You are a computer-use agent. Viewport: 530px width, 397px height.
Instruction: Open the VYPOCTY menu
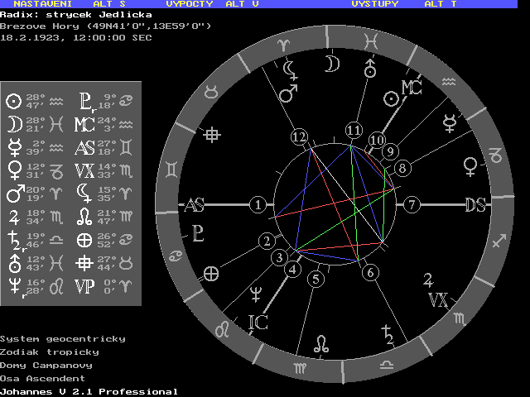(x=190, y=4)
